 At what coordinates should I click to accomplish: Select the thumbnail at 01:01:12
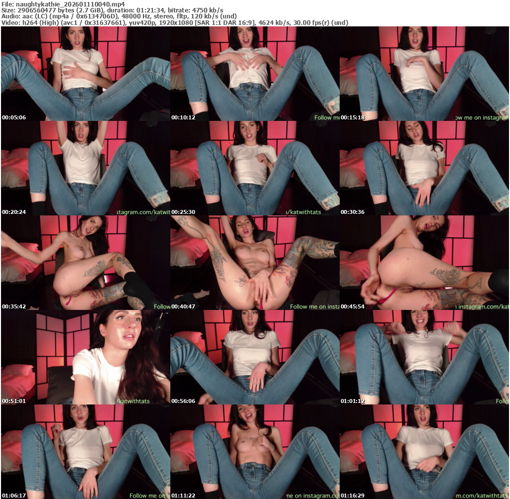pos(424,357)
